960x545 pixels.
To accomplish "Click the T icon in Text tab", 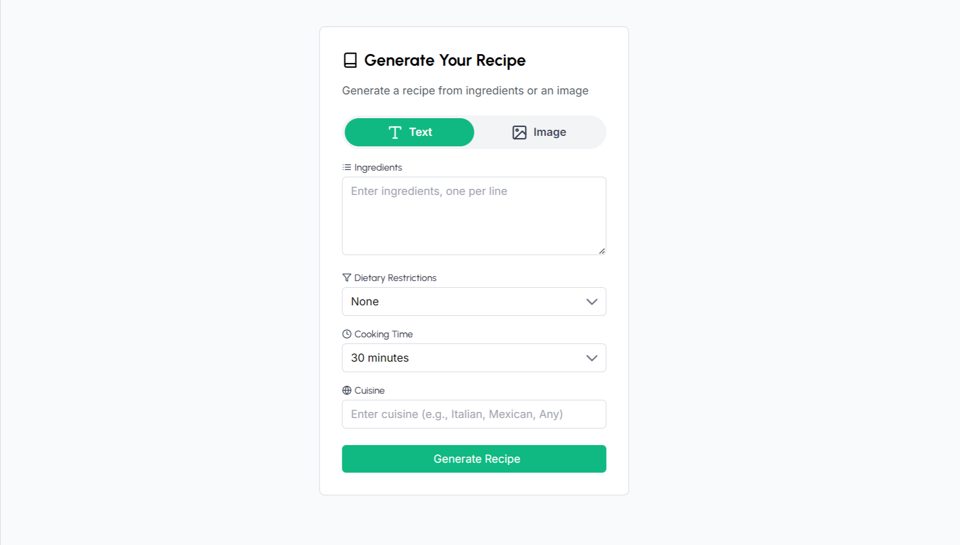I will pos(395,133).
